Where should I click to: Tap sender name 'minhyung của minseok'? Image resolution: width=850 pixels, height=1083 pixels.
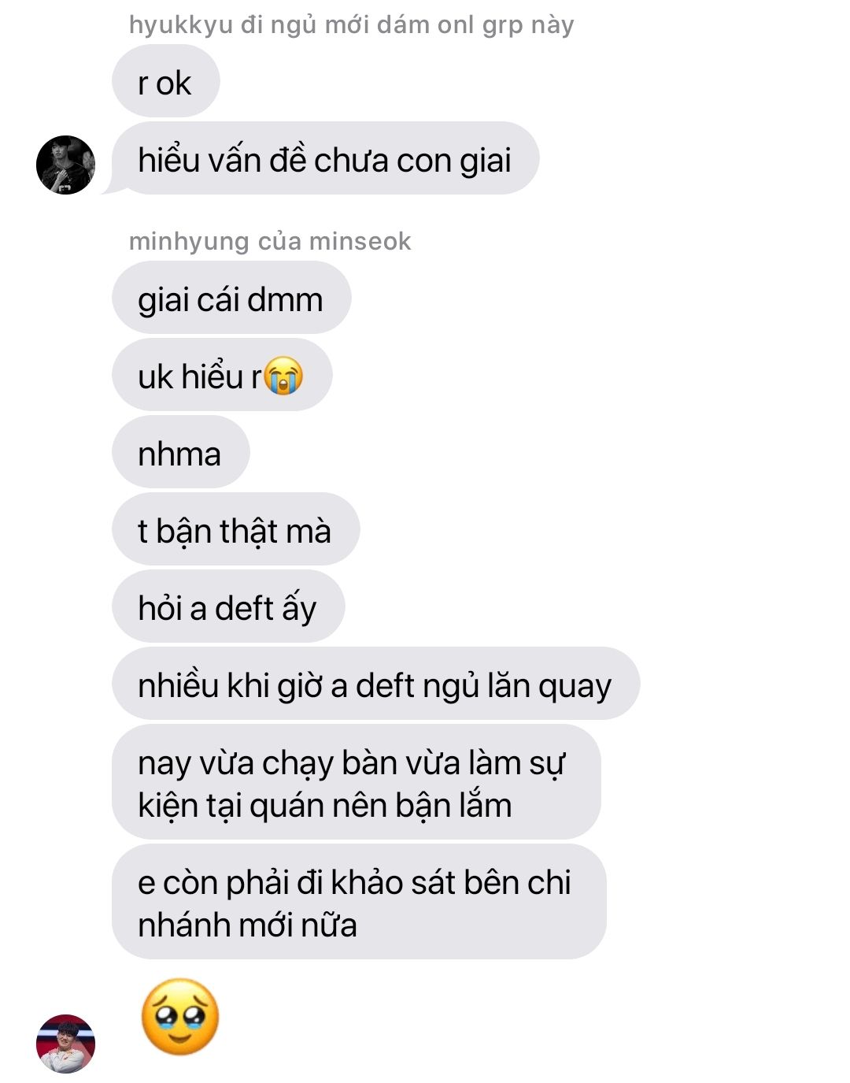coord(270,241)
